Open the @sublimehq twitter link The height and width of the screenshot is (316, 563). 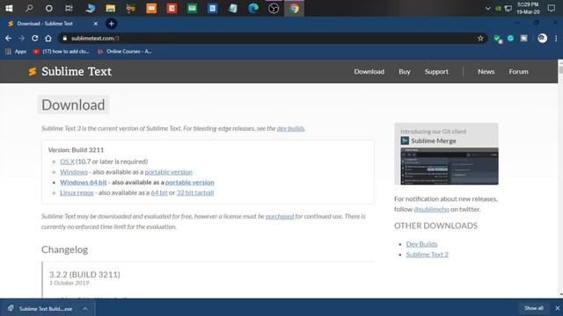pos(431,209)
